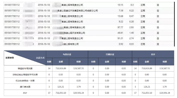Click the tax amount 2.74 cell
Image resolution: width=177 pixels, height=98 pixels.
pos(131,38)
